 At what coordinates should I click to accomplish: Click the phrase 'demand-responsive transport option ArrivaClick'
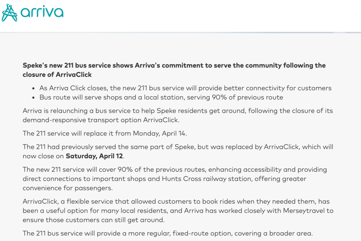coord(101,120)
